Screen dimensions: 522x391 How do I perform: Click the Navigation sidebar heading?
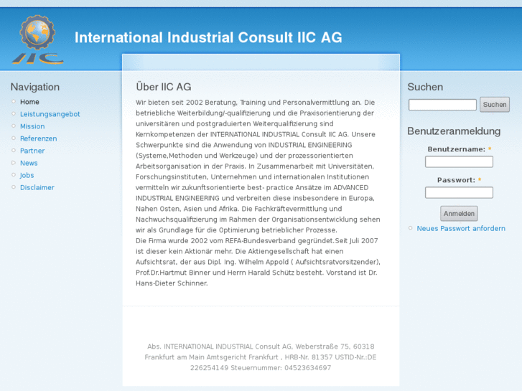(35, 87)
